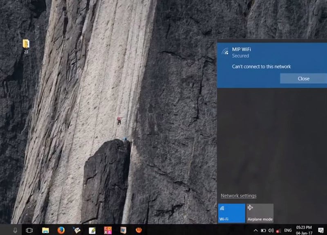Select the MIP WiFi network entry
Image resolution: width=327 pixels, height=235 pixels.
tap(272, 65)
